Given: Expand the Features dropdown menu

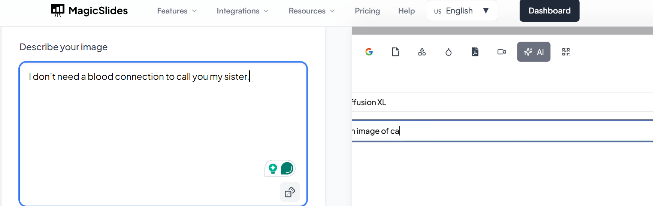Looking at the screenshot, I should 177,11.
